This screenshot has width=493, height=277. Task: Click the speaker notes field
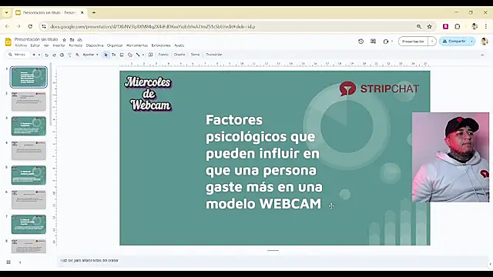(273, 260)
